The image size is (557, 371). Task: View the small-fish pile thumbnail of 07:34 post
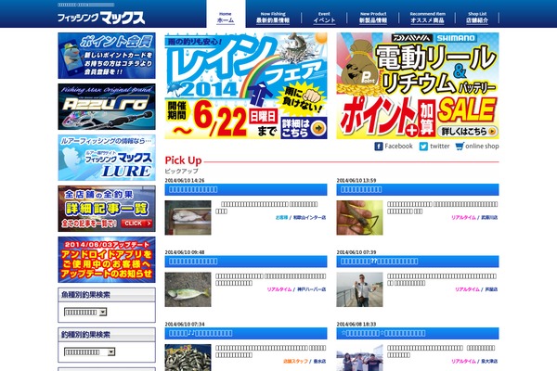(x=188, y=358)
